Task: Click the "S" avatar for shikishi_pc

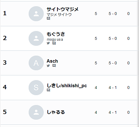Action: [36, 87]
